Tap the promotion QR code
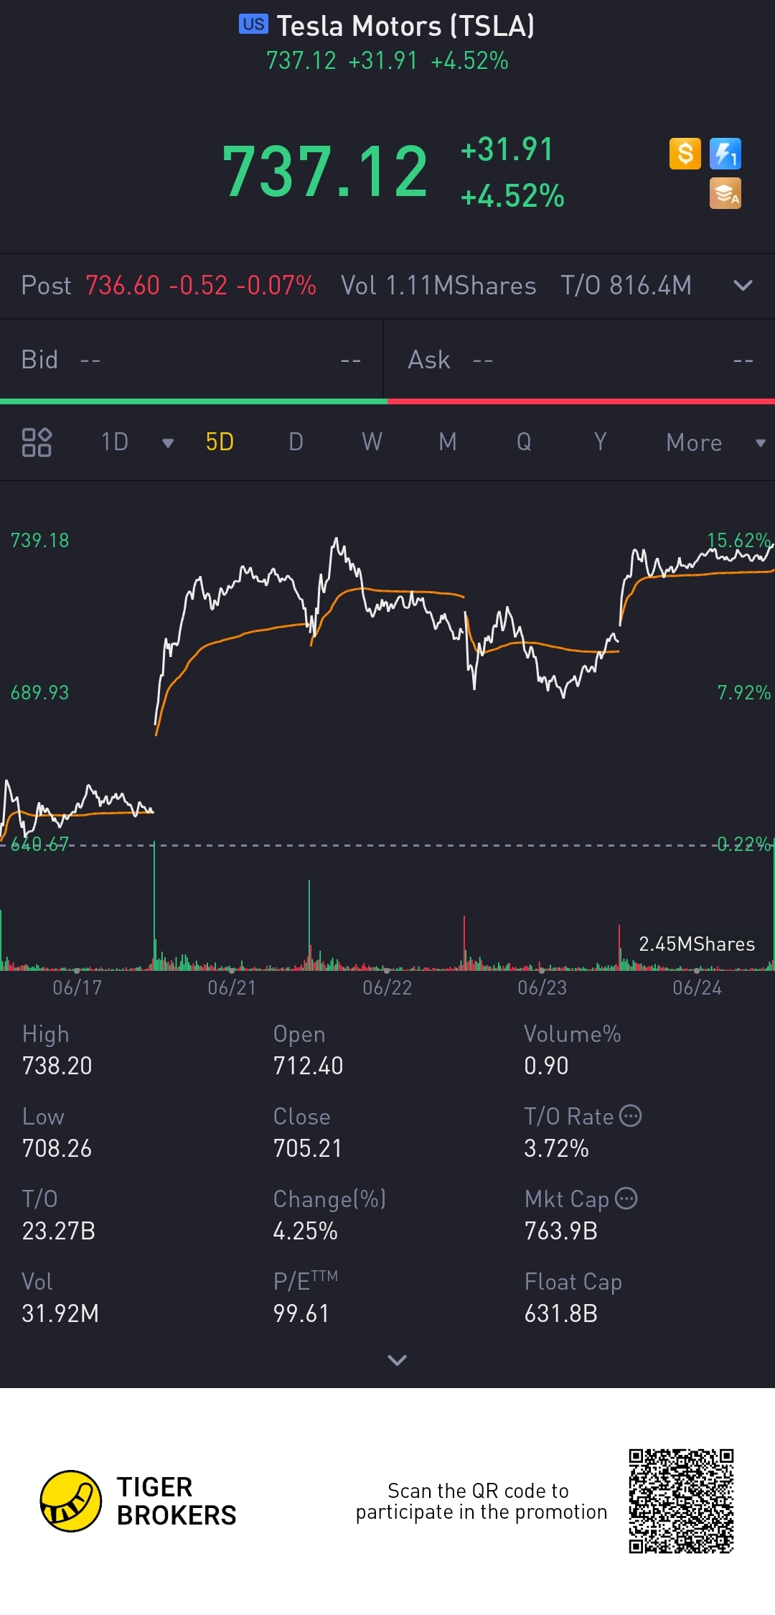The width and height of the screenshot is (775, 1615). tap(681, 1501)
